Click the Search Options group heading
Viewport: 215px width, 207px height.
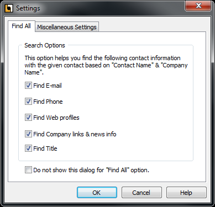pos(45,45)
